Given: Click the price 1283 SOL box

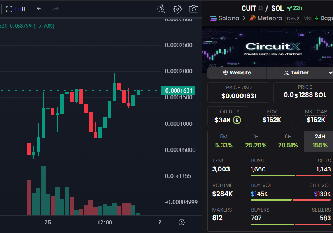Looking at the screenshot, I should tap(304, 93).
